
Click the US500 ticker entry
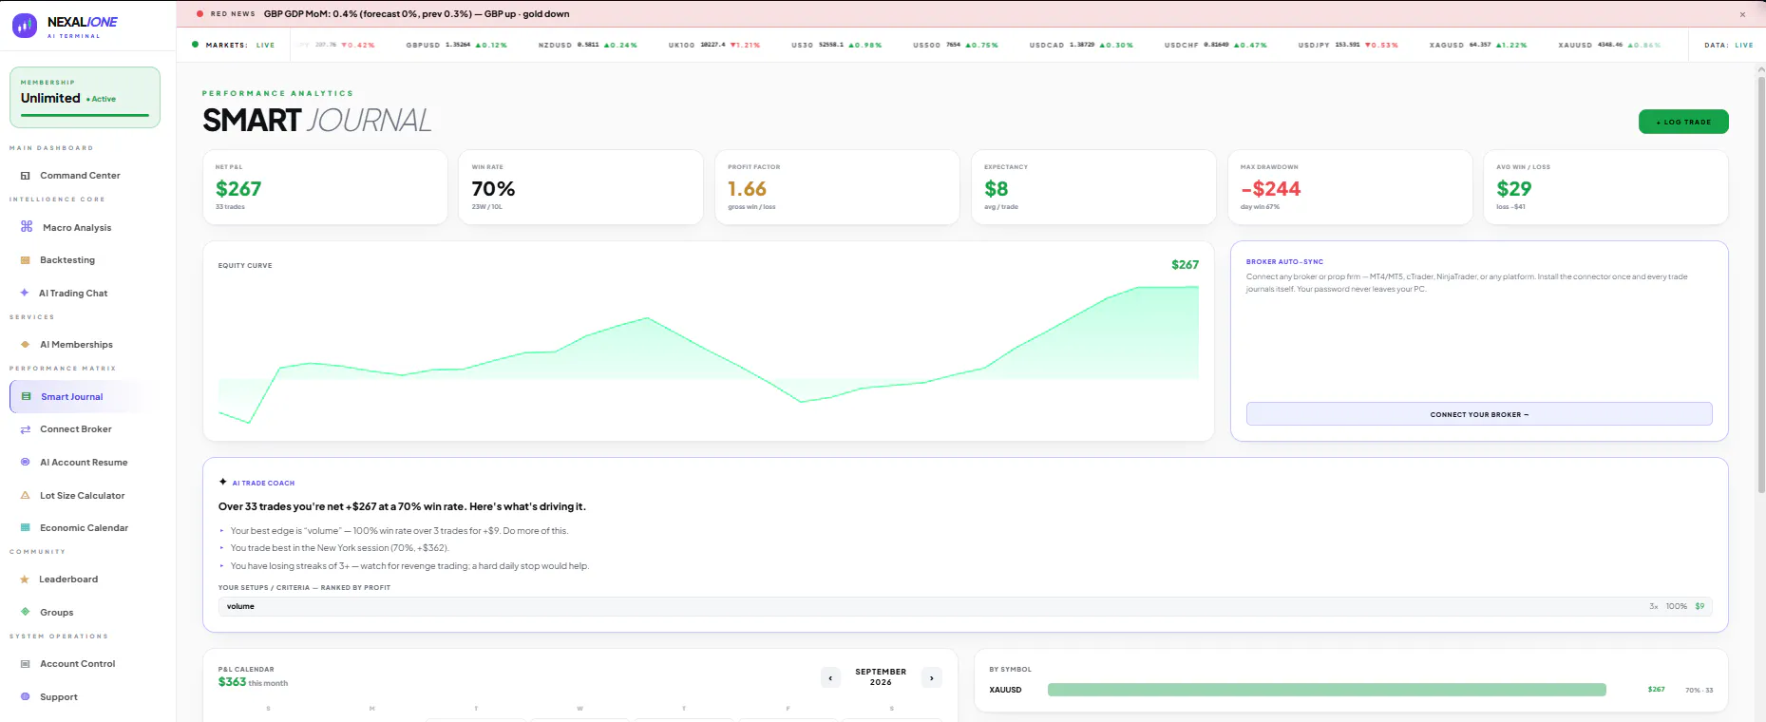point(956,45)
